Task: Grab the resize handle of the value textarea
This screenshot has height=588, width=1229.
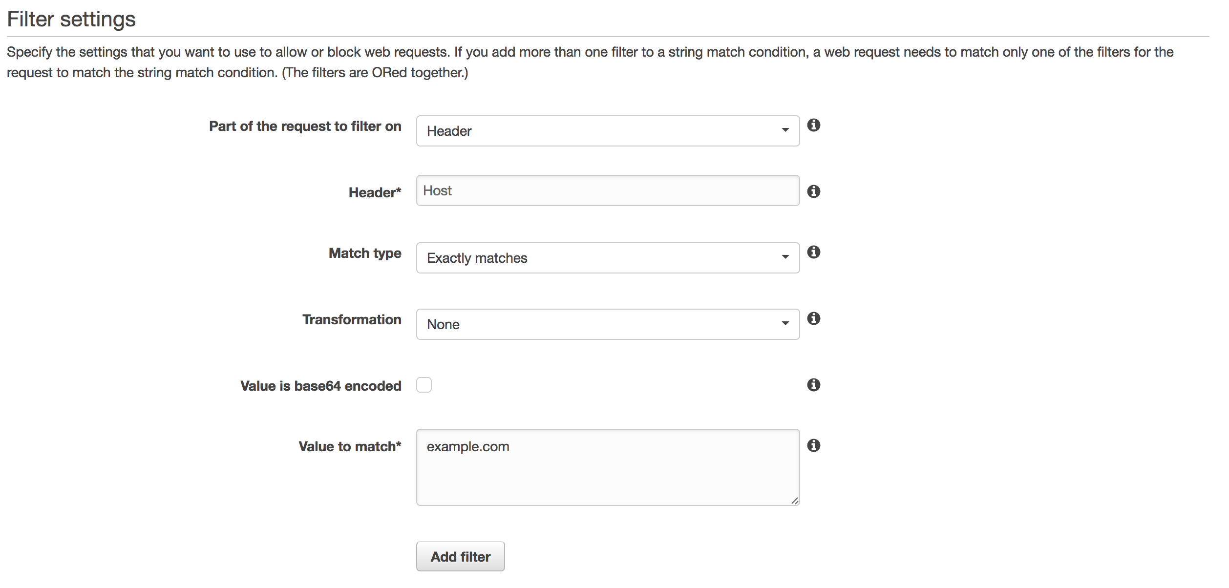Action: (x=795, y=501)
